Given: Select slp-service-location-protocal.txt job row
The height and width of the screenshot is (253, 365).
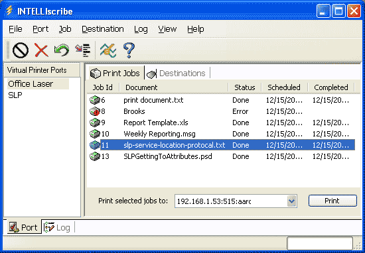Looking at the screenshot, I should click(x=222, y=145).
